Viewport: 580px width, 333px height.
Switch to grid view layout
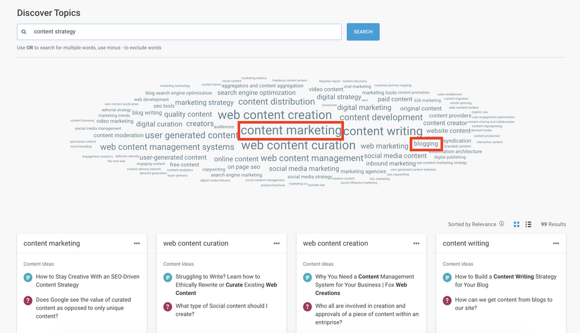[517, 224]
